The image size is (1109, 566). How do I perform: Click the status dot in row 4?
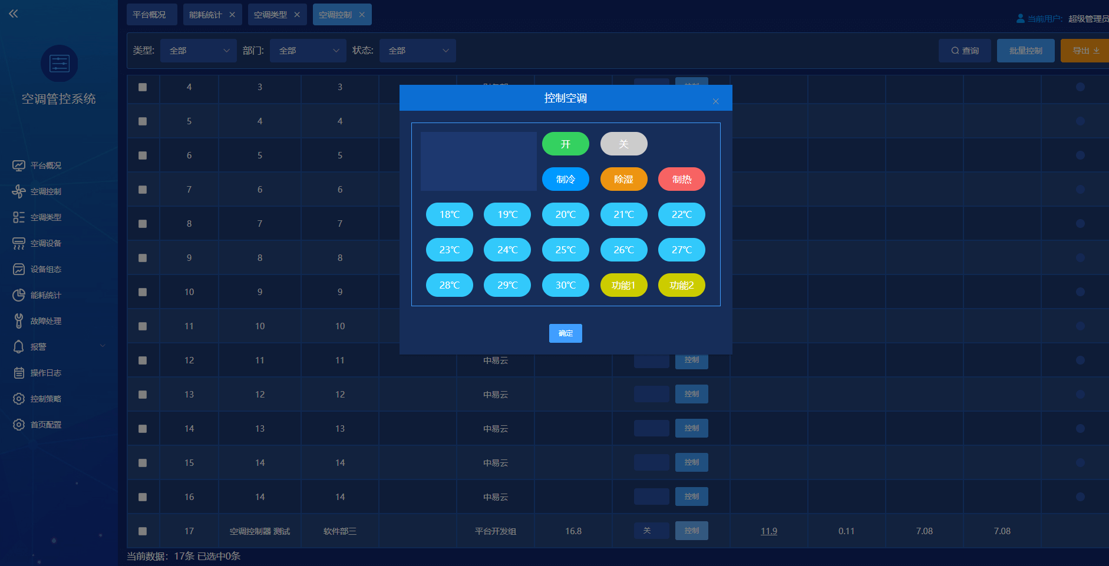[x=1080, y=87]
